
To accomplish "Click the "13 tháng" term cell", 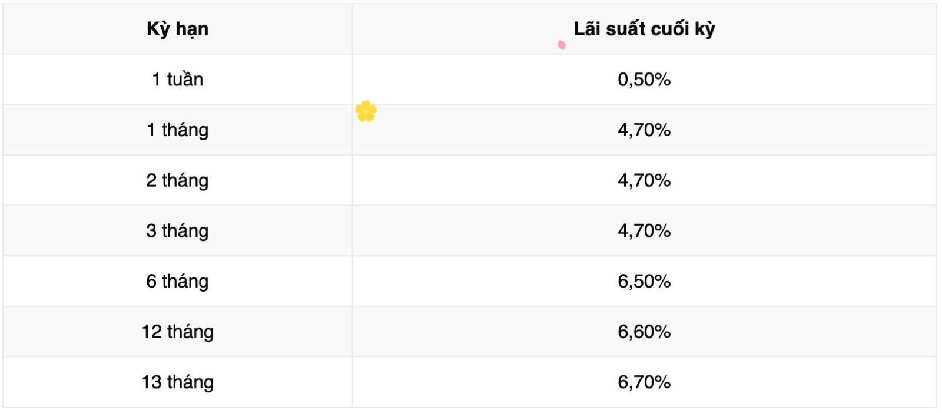I will tap(177, 382).
